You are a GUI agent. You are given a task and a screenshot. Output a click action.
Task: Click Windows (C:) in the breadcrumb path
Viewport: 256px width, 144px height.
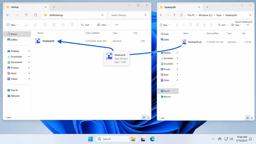pyautogui.click(x=205, y=15)
